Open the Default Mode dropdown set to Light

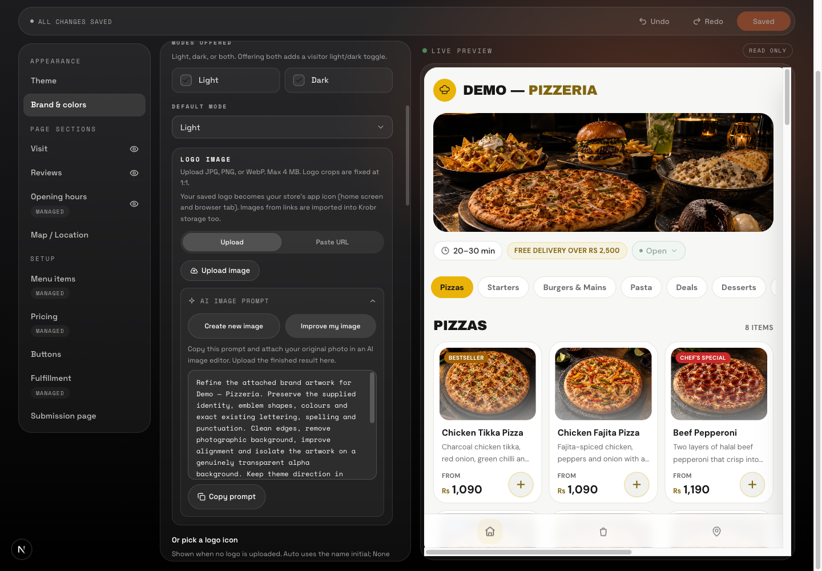[282, 127]
